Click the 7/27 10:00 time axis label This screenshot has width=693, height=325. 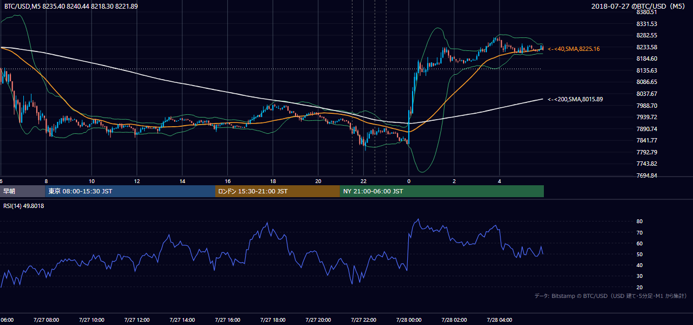point(91,320)
